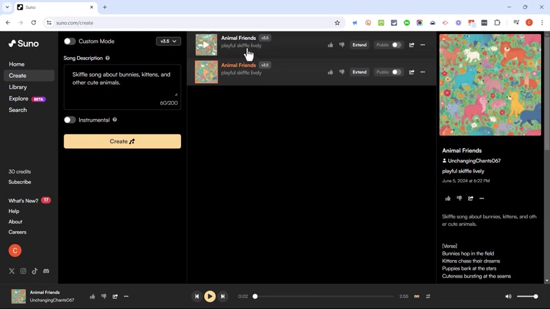Image resolution: width=550 pixels, height=309 pixels.
Task: Skip to the previous track
Action: click(x=197, y=296)
